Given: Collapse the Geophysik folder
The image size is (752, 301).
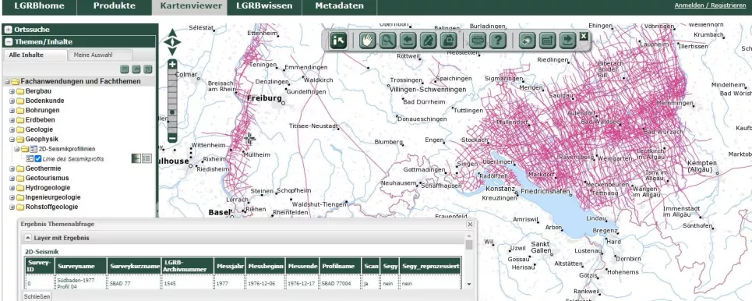Looking at the screenshot, I should pyautogui.click(x=12, y=140).
